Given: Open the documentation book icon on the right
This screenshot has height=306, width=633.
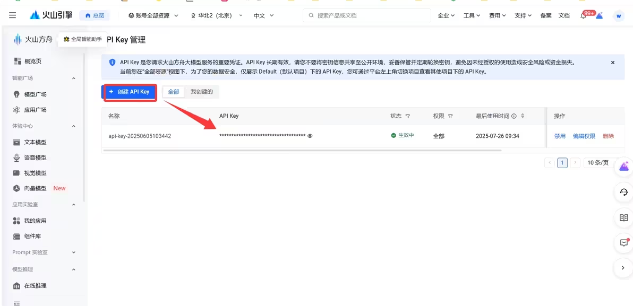Looking at the screenshot, I should 623,217.
